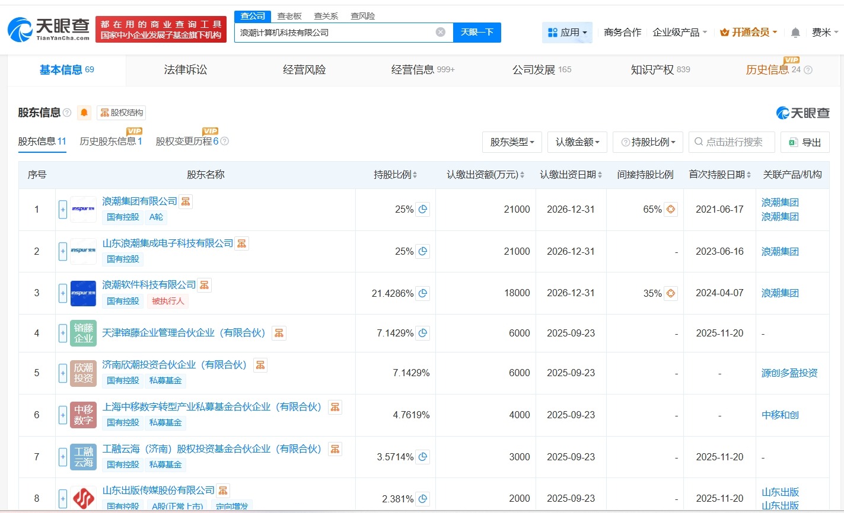This screenshot has height=513, width=844.
Task: Click help icon next to 持股比例 column header
Action: [x=625, y=142]
